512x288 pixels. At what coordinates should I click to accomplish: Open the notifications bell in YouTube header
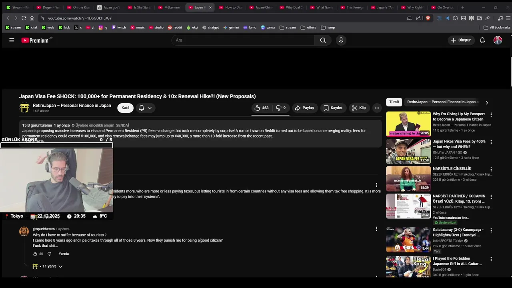[482, 40]
